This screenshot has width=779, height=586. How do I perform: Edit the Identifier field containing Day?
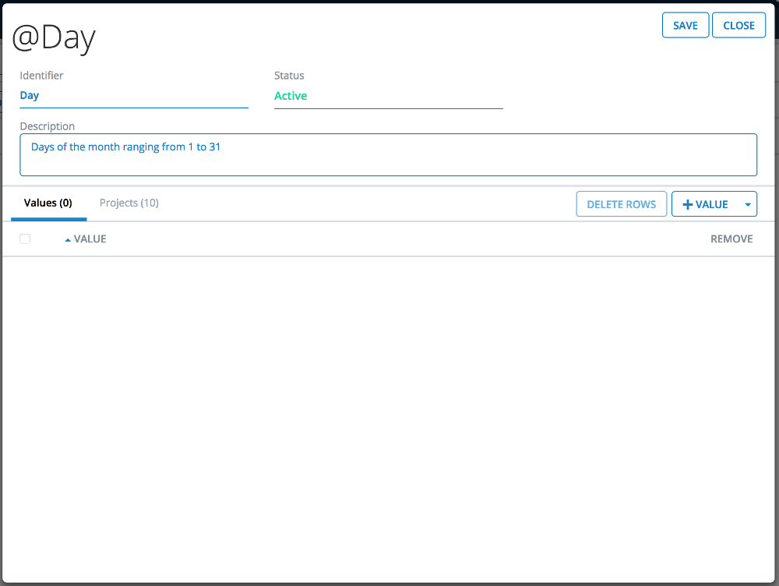[x=133, y=96]
